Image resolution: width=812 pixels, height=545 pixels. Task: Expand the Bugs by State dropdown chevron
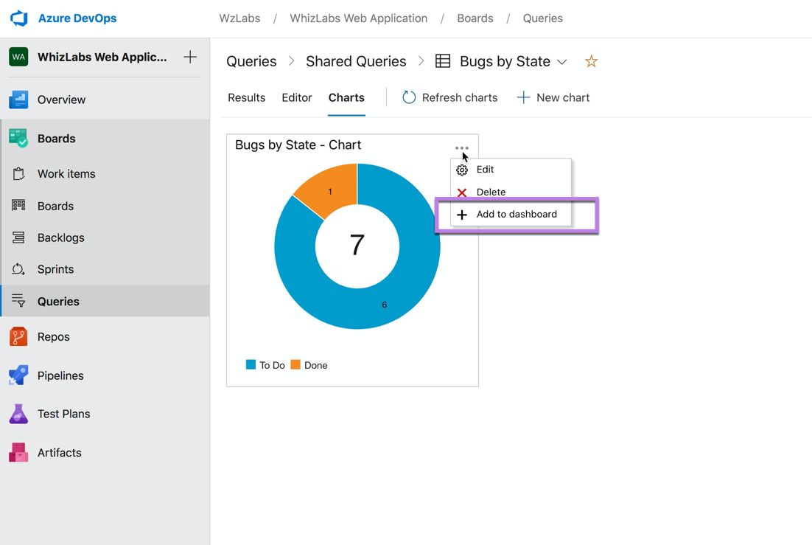coord(562,62)
